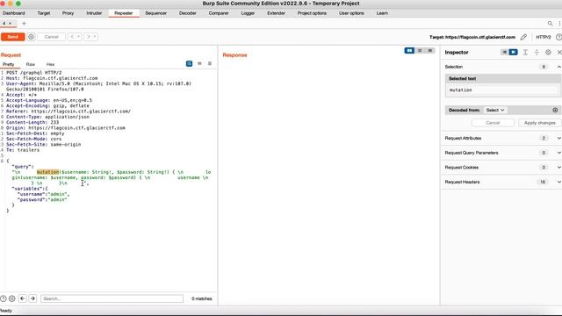This screenshot has width=562, height=316.
Task: Open the Target tab
Action: [44, 13]
